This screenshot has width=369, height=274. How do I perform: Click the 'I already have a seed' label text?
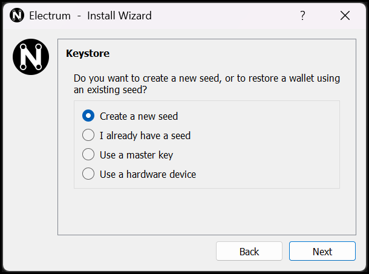[145, 135]
